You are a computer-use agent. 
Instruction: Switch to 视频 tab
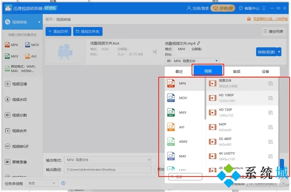tap(208, 71)
